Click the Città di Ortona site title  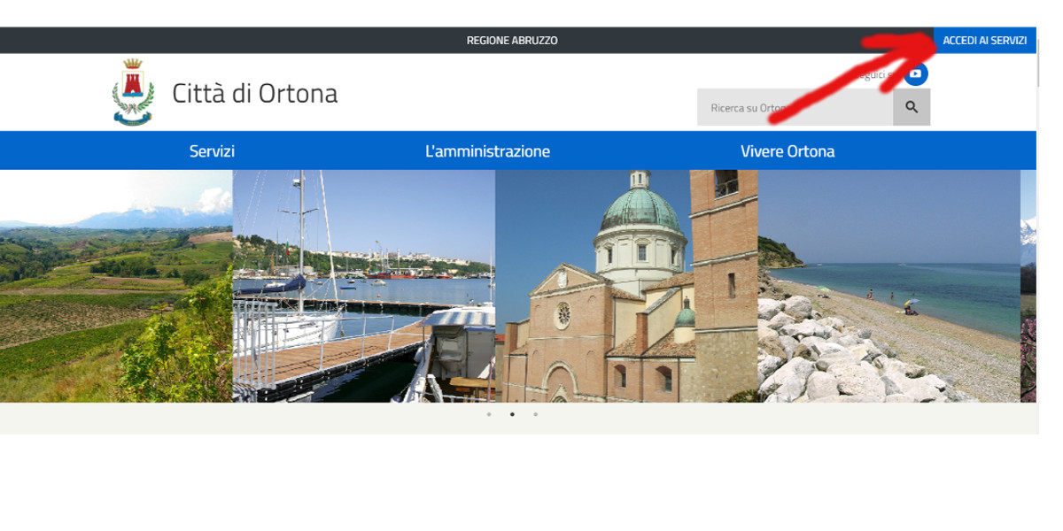pyautogui.click(x=254, y=94)
